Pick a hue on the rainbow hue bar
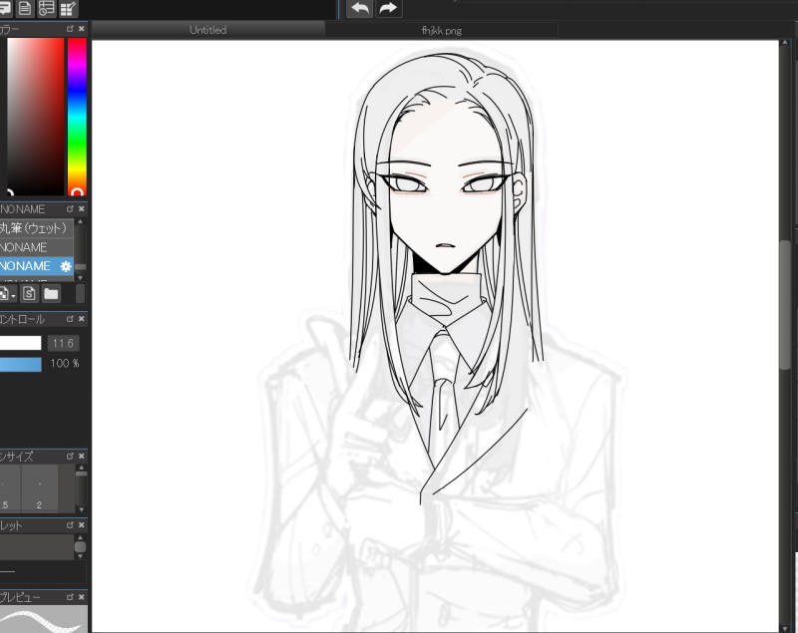The width and height of the screenshot is (798, 633). click(77, 117)
